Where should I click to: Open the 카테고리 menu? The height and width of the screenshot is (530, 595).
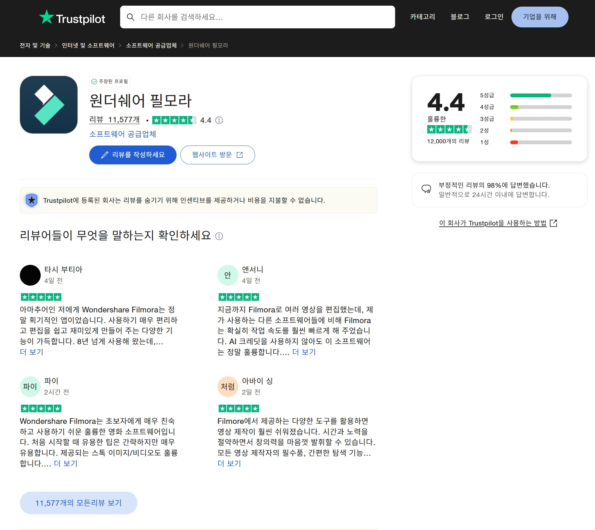point(422,17)
